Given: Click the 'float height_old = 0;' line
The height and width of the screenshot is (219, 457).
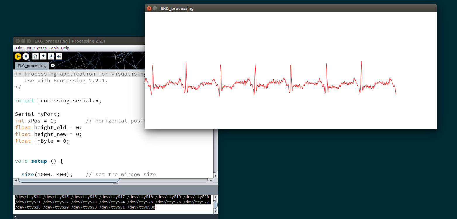Looking at the screenshot, I should tap(49, 127).
